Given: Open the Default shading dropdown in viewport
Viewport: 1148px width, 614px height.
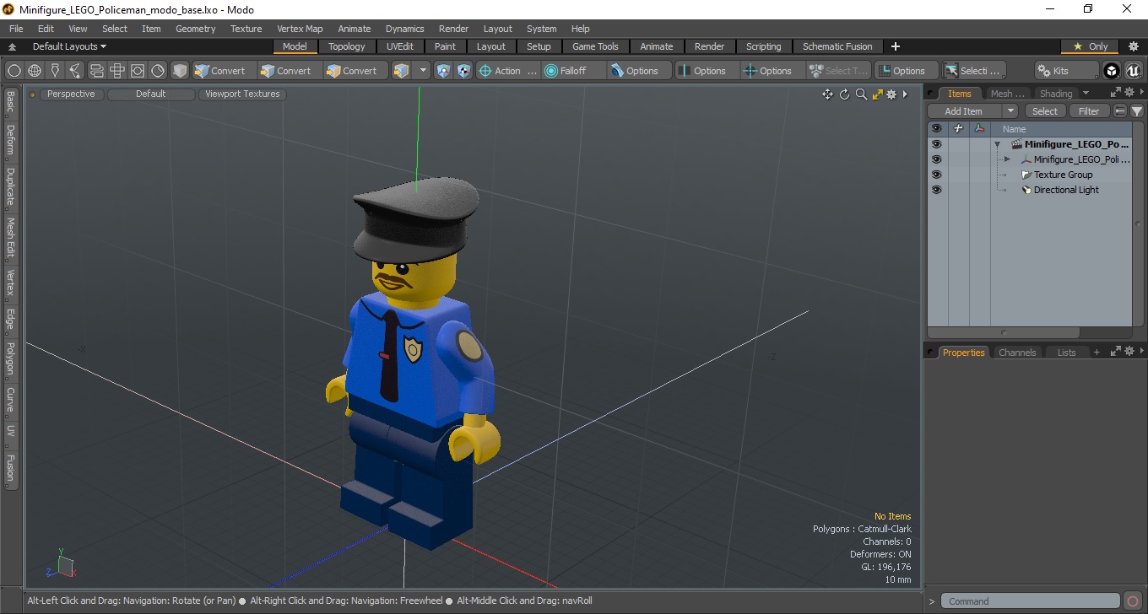Looking at the screenshot, I should pyautogui.click(x=151, y=94).
